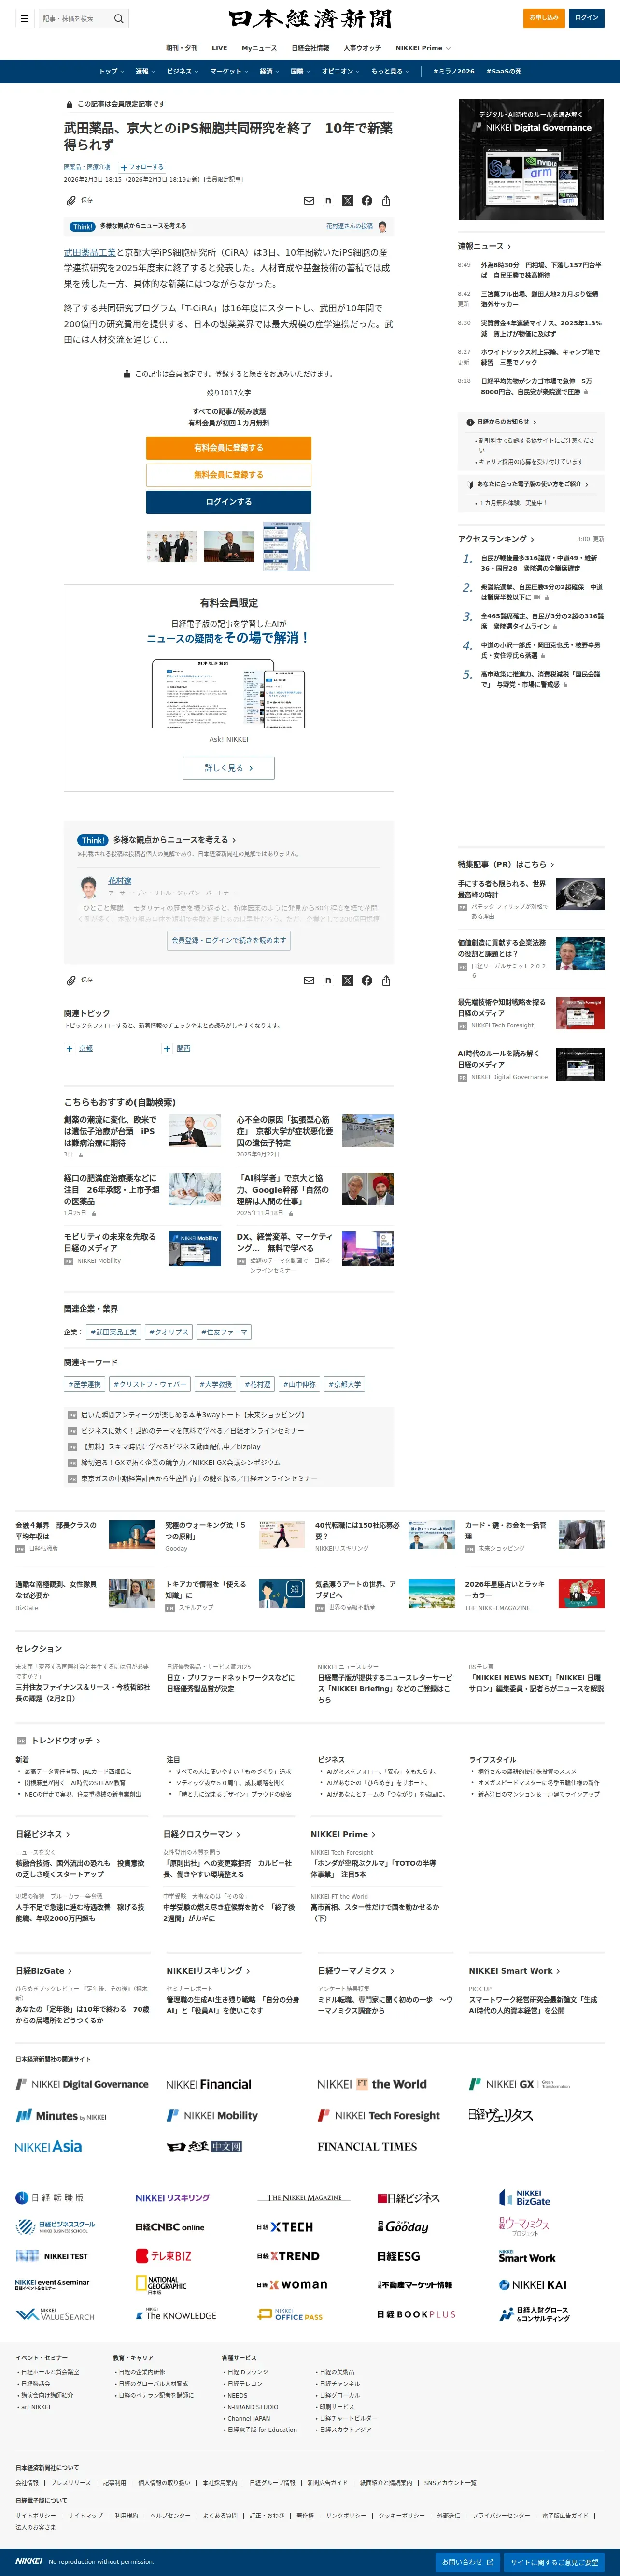
Task: Open the National Geographic logo link
Action: tap(162, 2284)
